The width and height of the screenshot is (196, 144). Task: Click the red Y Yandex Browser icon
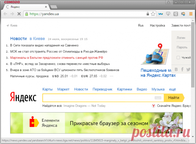[x=153, y=106]
